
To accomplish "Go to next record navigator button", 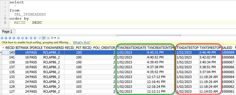I will pos(10,38).
